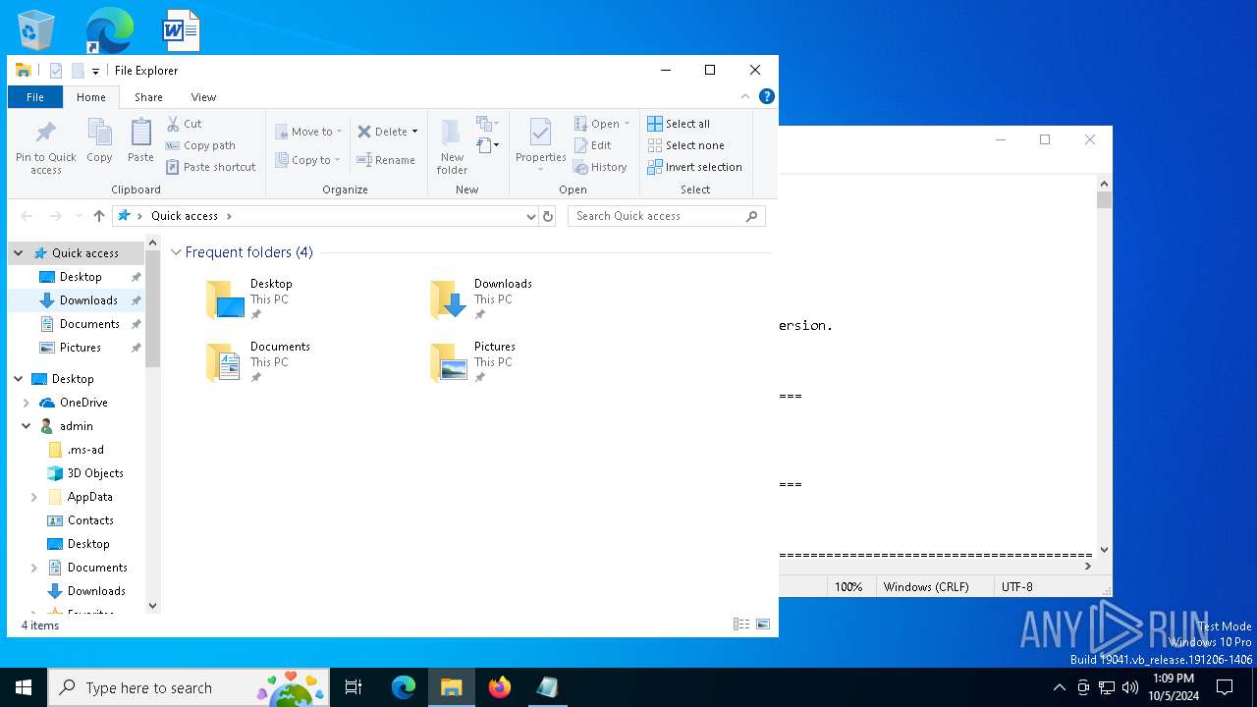Open the Move to dropdown

(308, 132)
